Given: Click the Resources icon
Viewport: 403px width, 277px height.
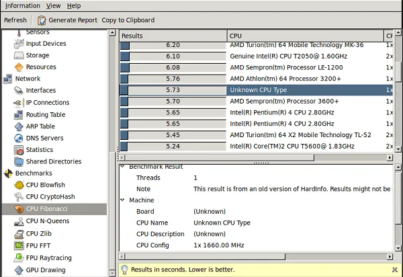Looking at the screenshot, I should tap(19, 67).
